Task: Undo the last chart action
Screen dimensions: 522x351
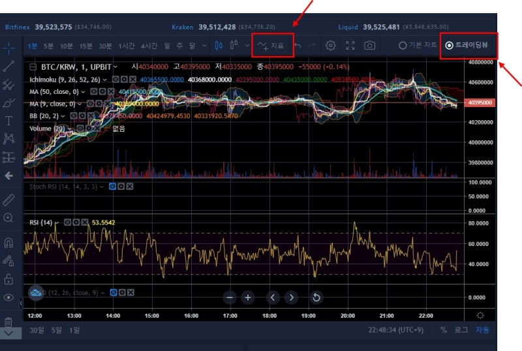Action: (x=298, y=46)
